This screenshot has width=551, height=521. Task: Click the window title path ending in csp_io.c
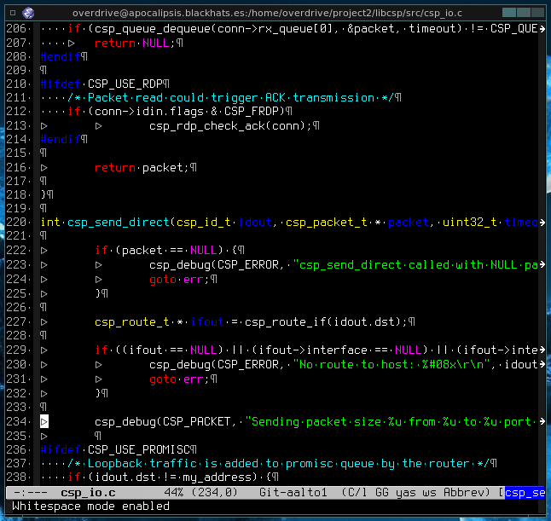pyautogui.click(x=267, y=14)
